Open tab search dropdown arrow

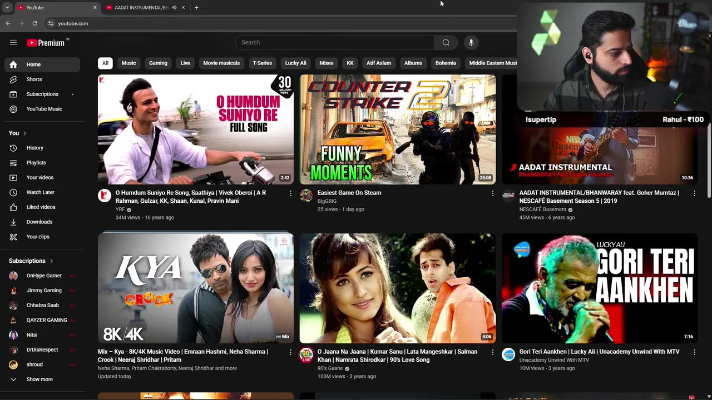pyautogui.click(x=7, y=7)
